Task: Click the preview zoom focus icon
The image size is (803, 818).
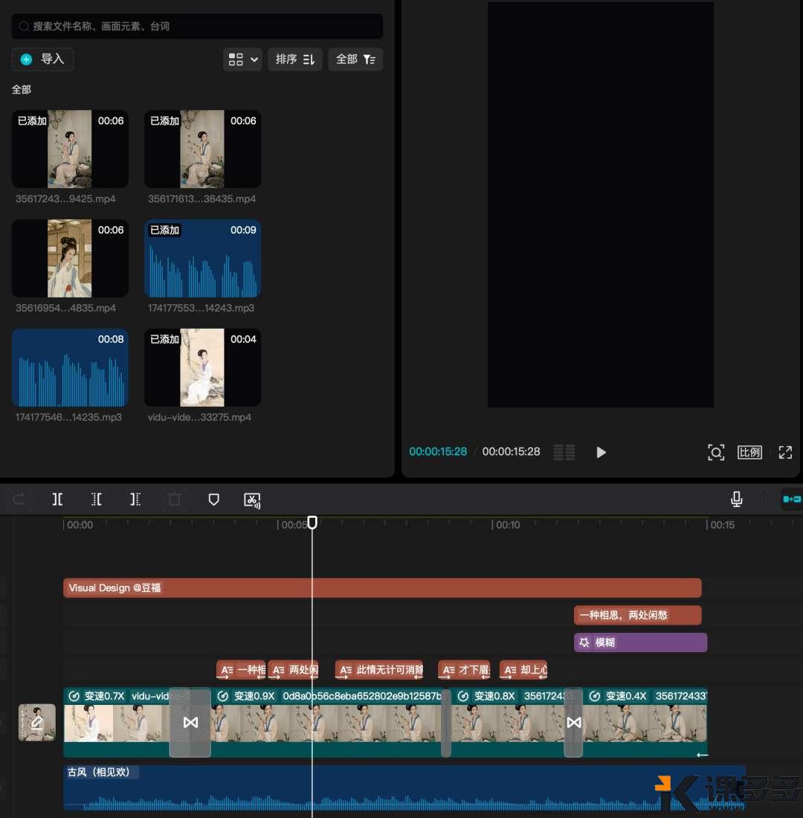Action: 716,452
